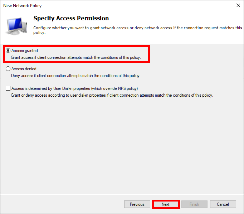Go back with the Previous button

point(137,204)
